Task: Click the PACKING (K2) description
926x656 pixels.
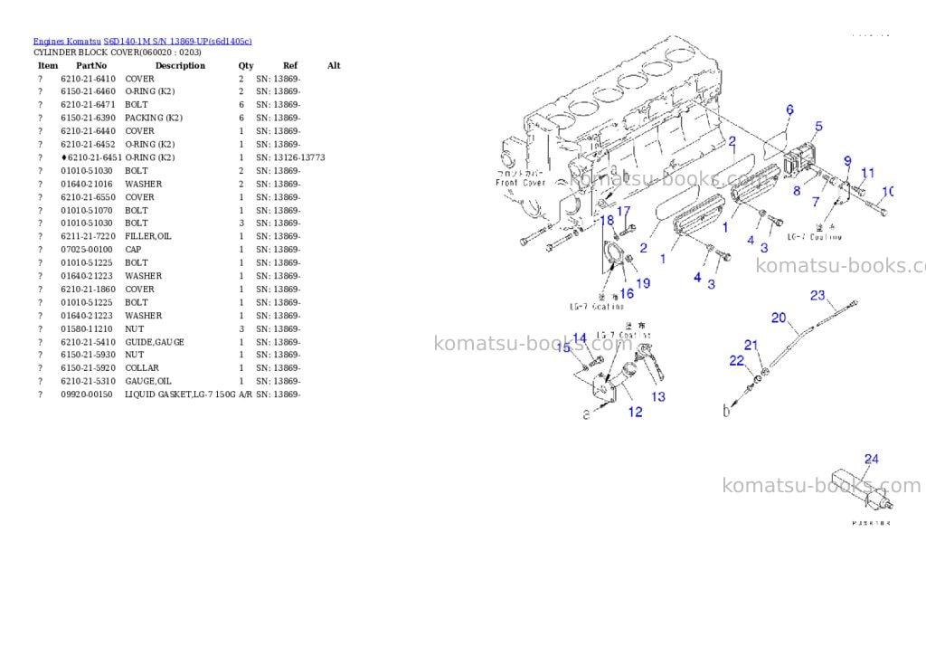Action: pos(154,118)
